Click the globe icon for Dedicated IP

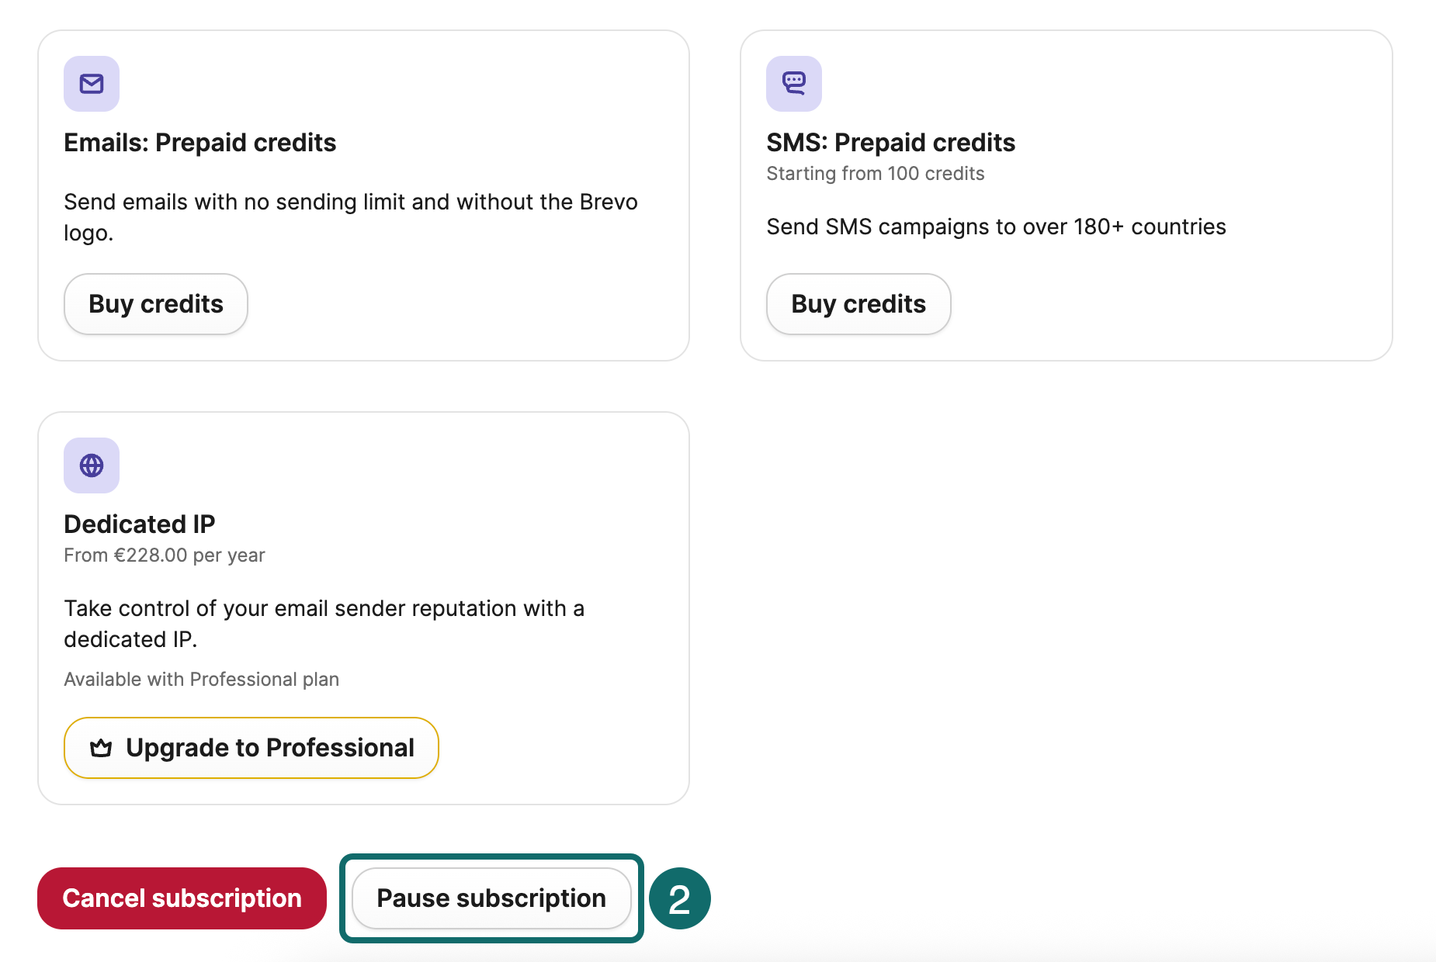click(92, 465)
